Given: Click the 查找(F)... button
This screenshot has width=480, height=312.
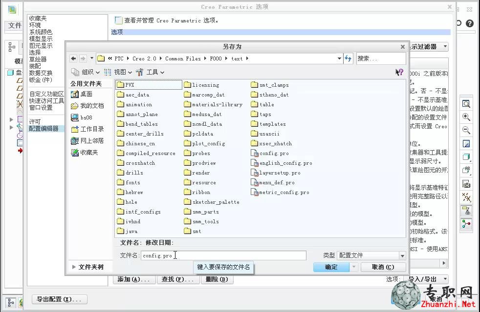Looking at the screenshot, I should click(x=177, y=279).
